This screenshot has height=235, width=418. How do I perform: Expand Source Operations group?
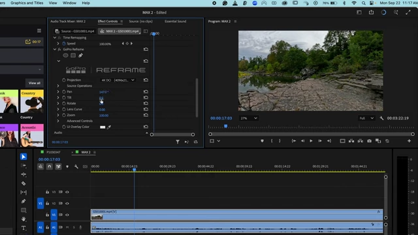click(58, 86)
